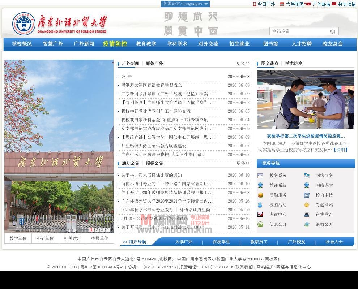Open 招生就业 menu item
The image size is (358, 289).
tap(239, 44)
